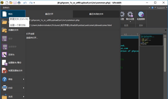
Task: Open the Support link in ribbon
Action: [x=161, y=8]
